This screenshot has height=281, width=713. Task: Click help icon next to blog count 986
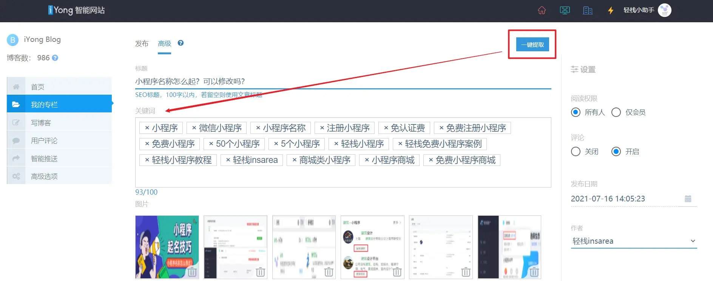55,58
